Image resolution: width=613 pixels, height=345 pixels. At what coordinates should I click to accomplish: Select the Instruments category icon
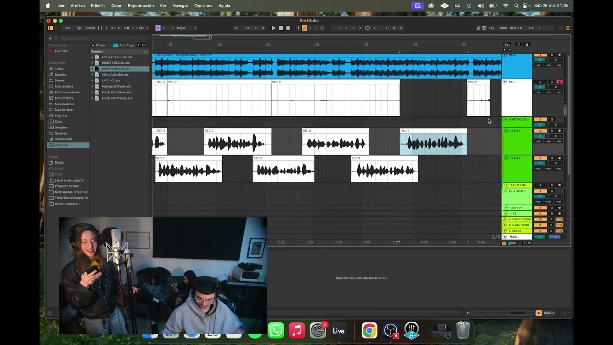click(x=50, y=86)
